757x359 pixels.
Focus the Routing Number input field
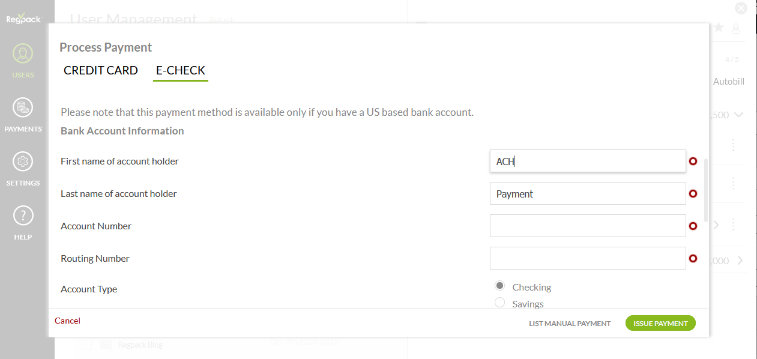pyautogui.click(x=587, y=258)
